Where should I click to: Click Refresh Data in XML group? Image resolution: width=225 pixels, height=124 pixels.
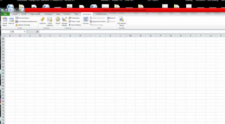(97, 25)
